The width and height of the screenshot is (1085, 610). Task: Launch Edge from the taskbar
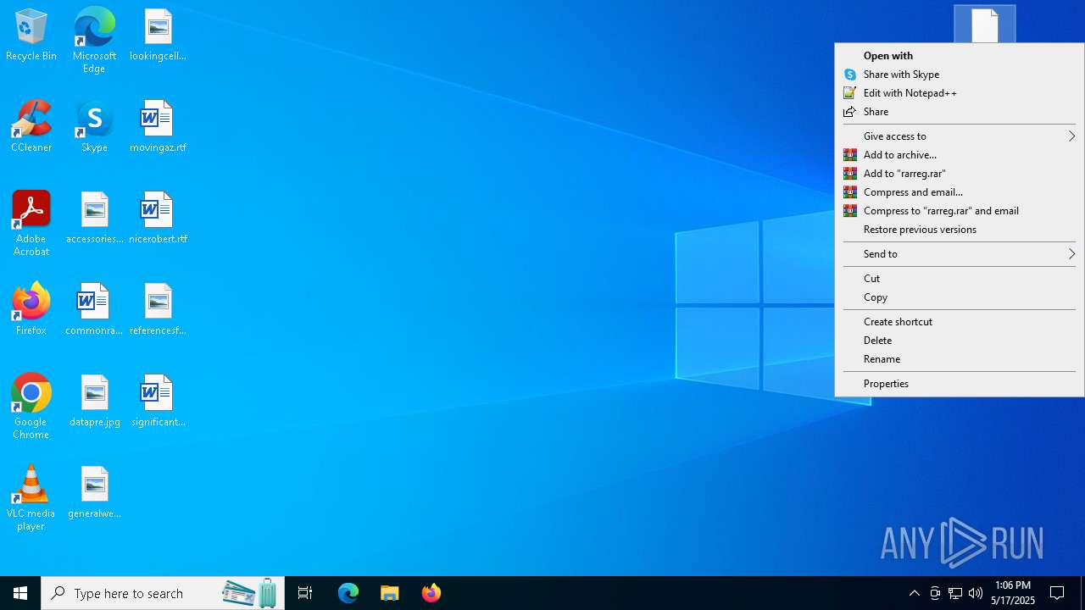point(348,593)
